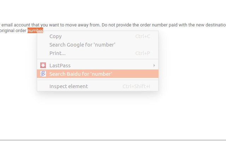The height and width of the screenshot is (141, 226).
Task: Click the red LastPass asterisk icon
Action: 43,65
